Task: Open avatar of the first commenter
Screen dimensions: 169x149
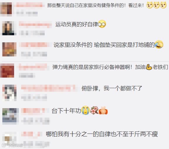Action: point(6,9)
